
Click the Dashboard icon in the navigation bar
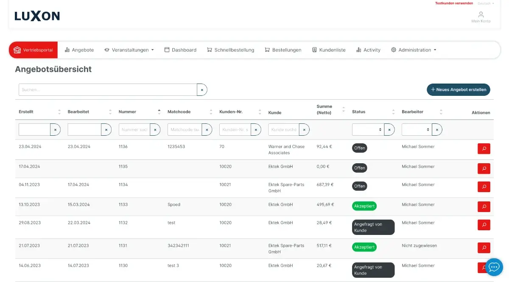click(x=168, y=50)
